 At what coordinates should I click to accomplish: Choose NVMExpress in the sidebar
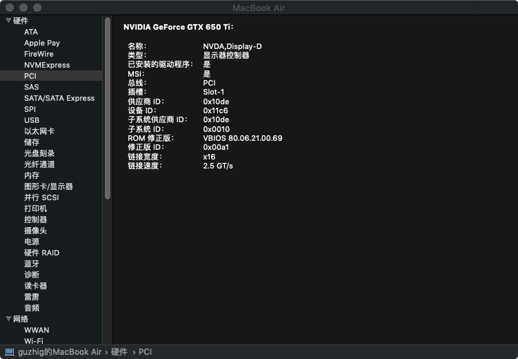click(x=47, y=65)
